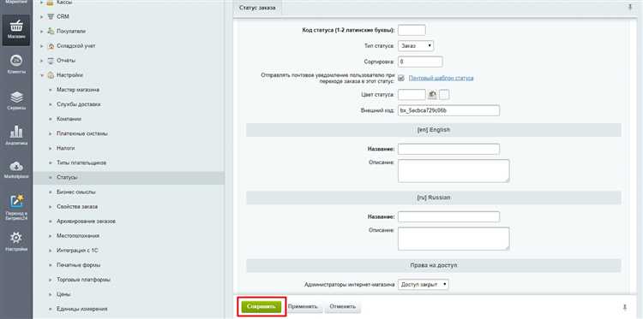This screenshot has height=319, width=643.
Task: Open the Доступ закрыт access dropdown
Action: coord(424,284)
